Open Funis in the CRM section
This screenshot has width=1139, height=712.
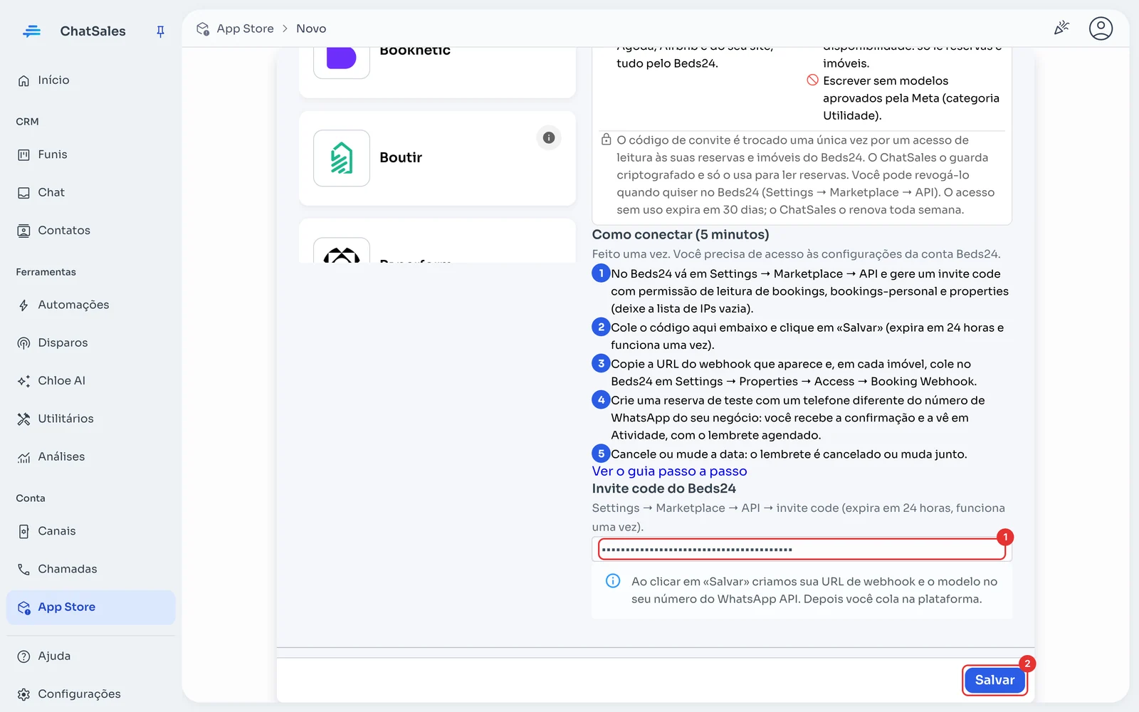(x=90, y=155)
